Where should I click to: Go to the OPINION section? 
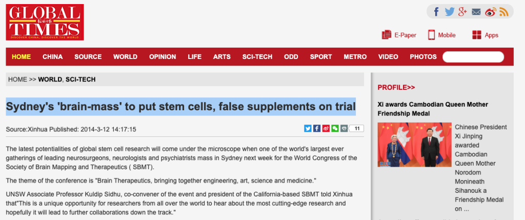pyautogui.click(x=163, y=57)
